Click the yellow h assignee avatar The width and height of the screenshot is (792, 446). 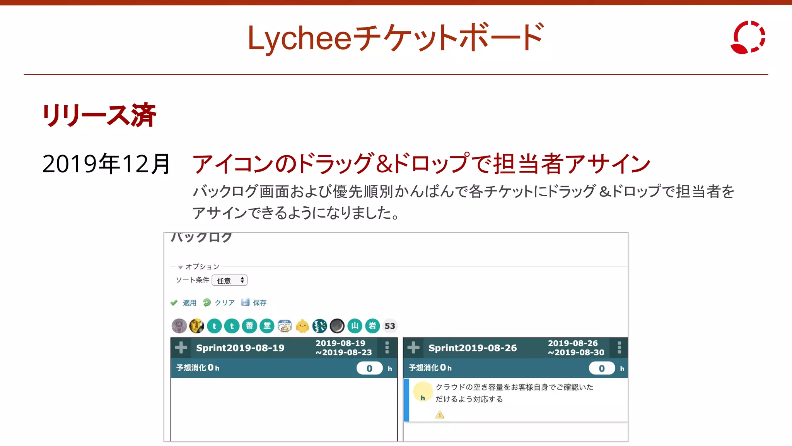[423, 391]
